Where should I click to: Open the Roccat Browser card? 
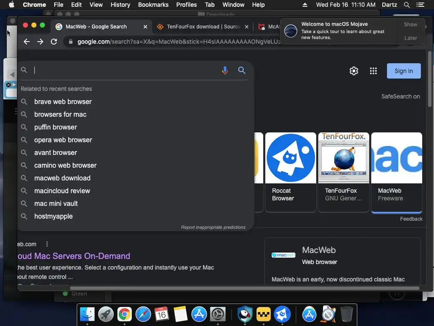(x=291, y=172)
